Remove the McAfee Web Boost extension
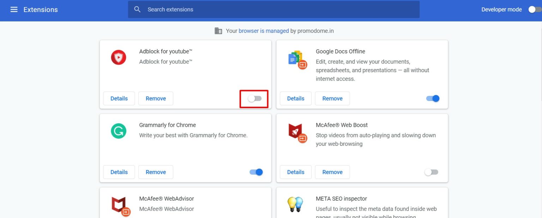Viewport: 542px width, 218px height. click(x=332, y=172)
